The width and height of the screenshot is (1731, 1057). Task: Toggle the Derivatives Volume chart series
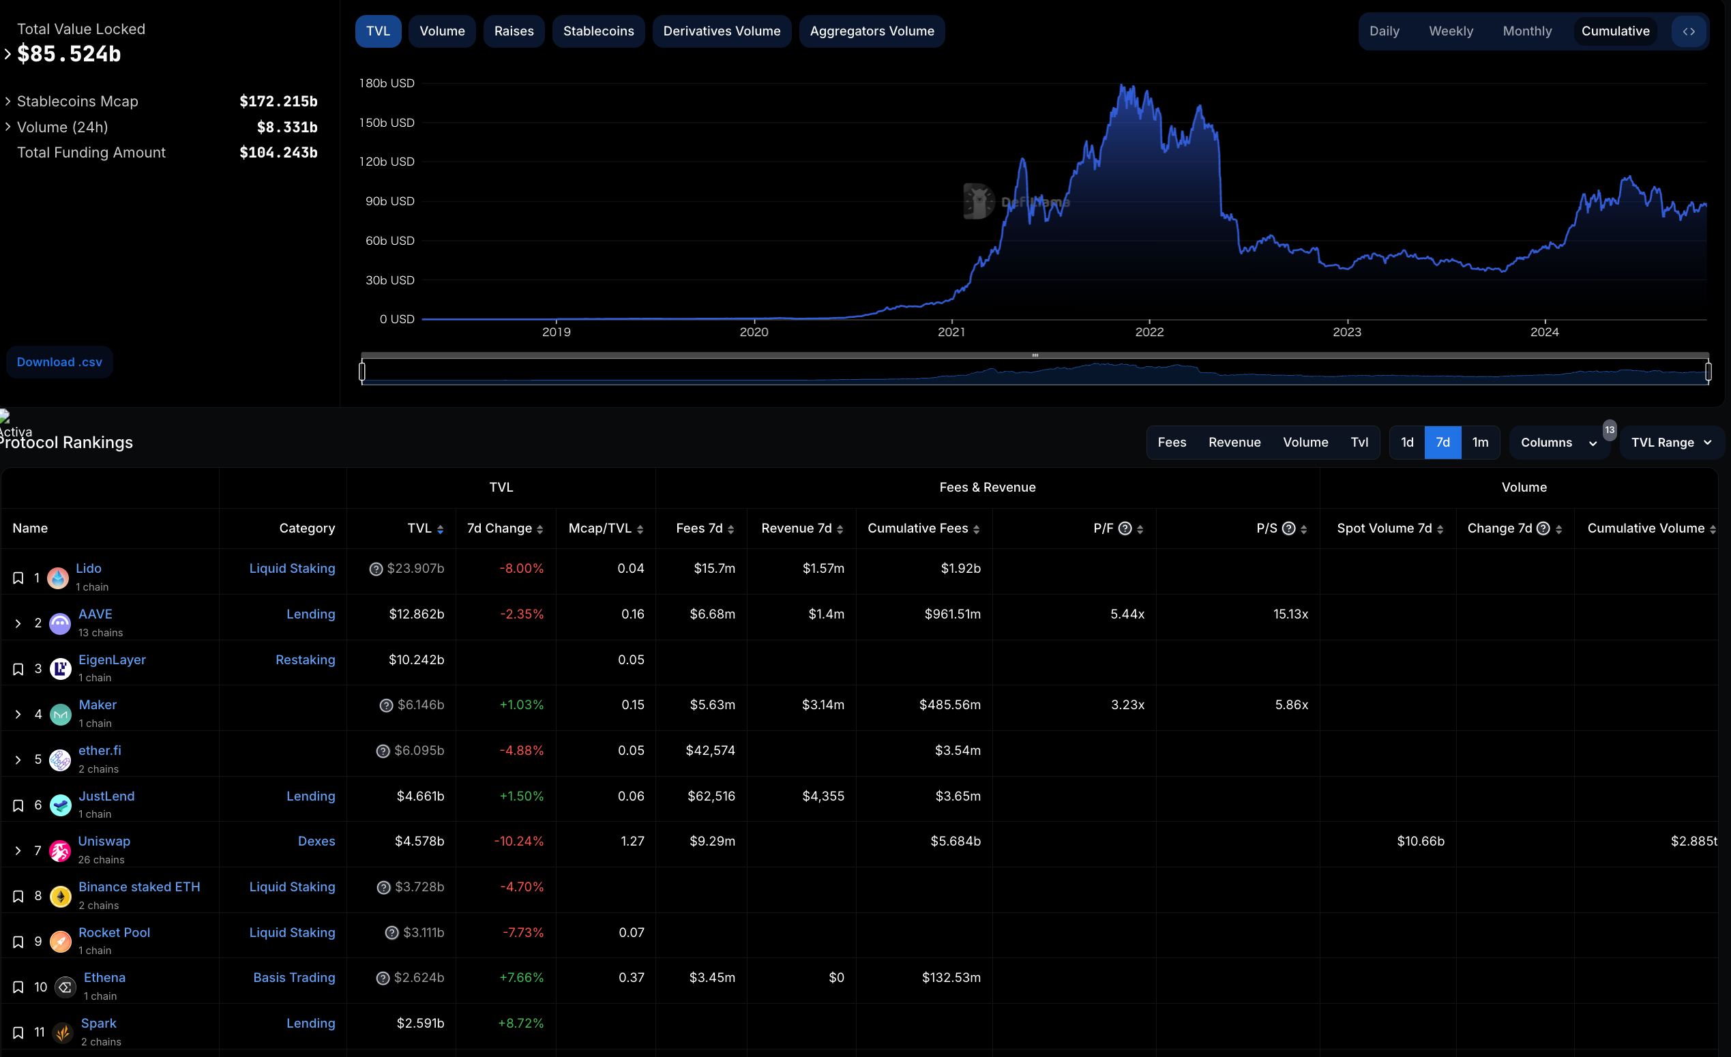tap(721, 31)
